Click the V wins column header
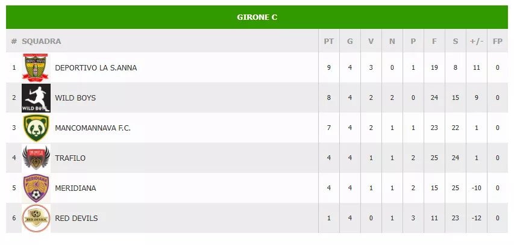The height and width of the screenshot is (245, 514). point(371,42)
